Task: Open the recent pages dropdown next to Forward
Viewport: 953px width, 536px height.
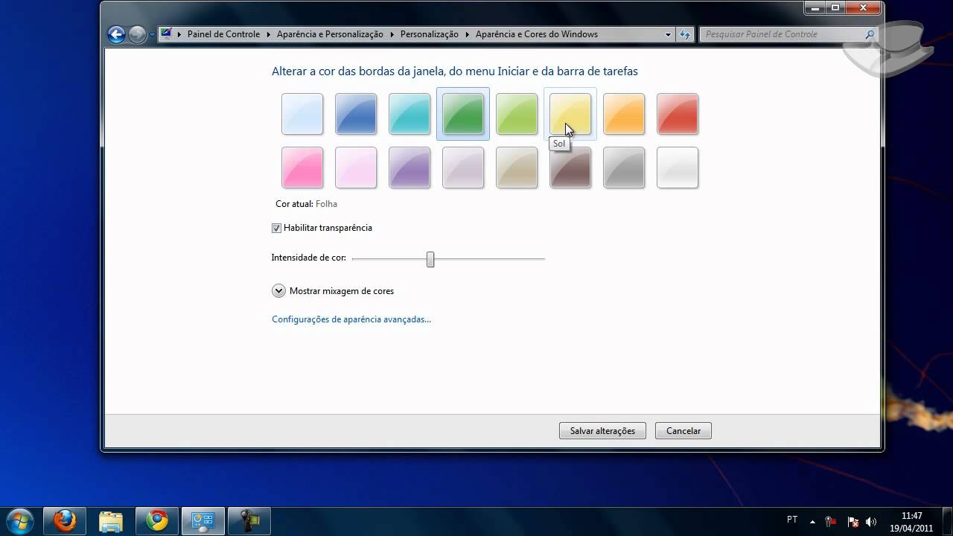Action: pyautogui.click(x=152, y=34)
